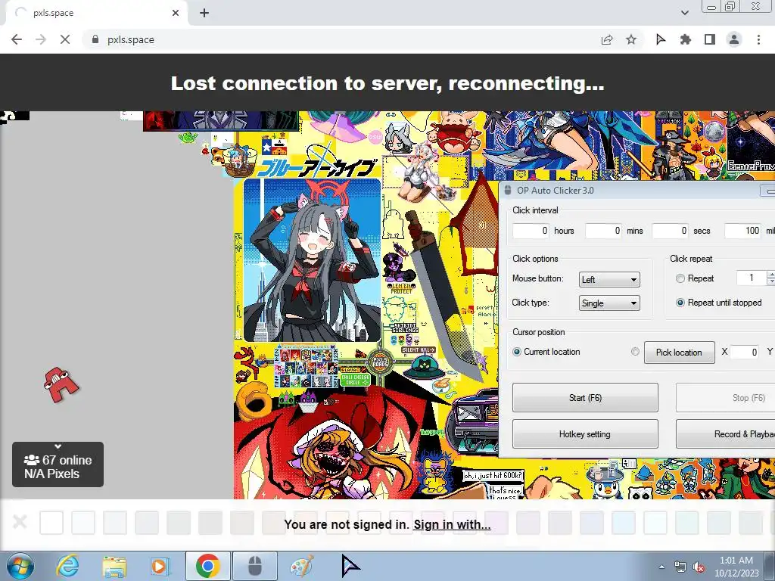
Task: Click the red letter A character on canvas
Action: (61, 385)
